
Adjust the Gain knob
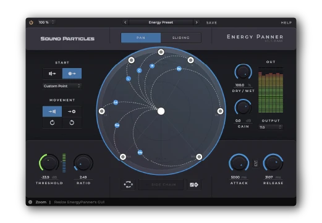[x=244, y=107]
